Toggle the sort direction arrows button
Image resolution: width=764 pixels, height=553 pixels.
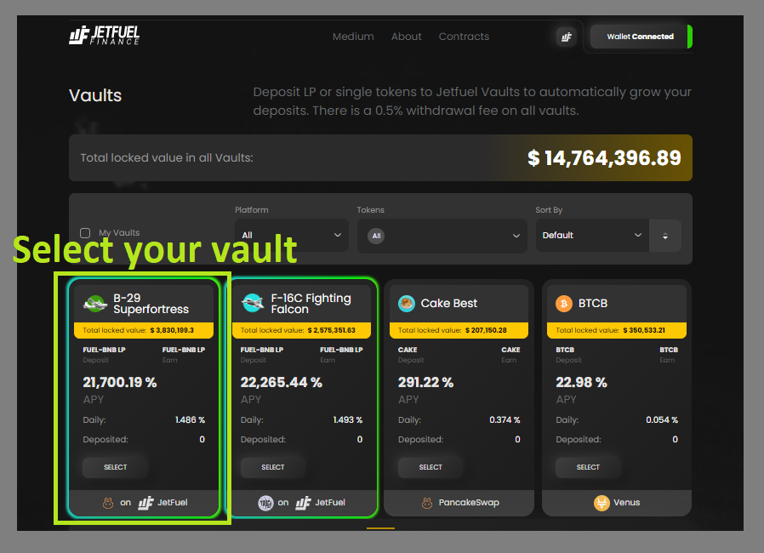click(x=665, y=236)
